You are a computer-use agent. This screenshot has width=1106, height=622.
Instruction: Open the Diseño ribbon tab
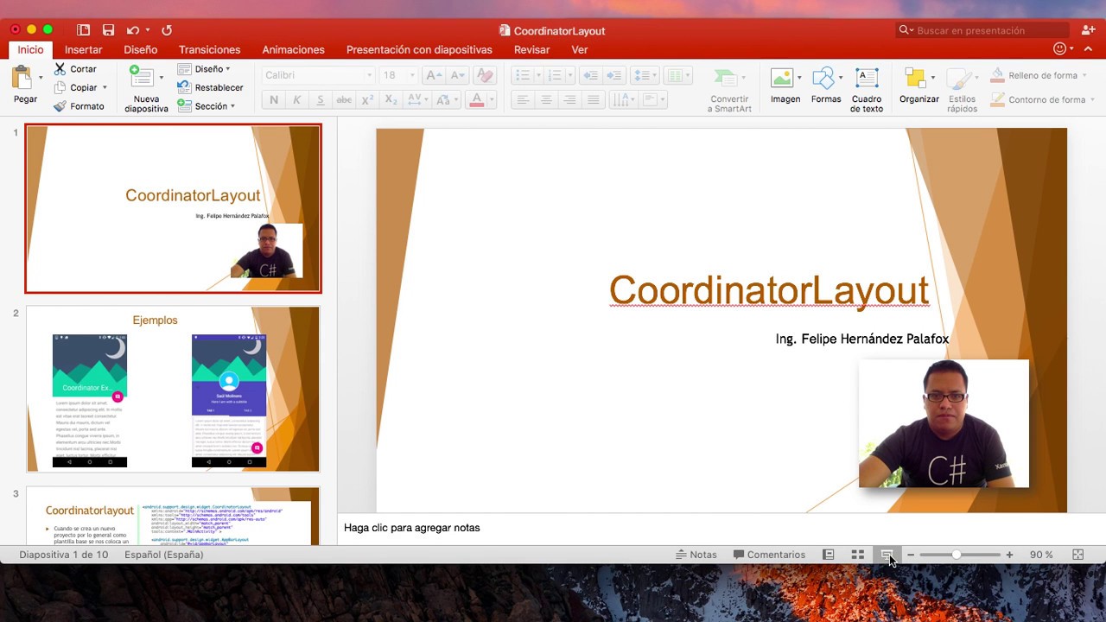click(140, 50)
